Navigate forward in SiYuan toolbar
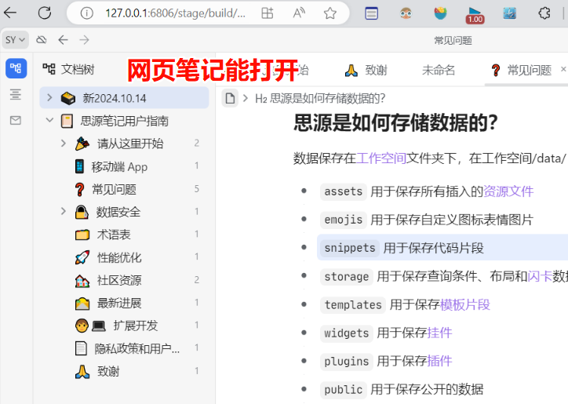 pos(84,39)
